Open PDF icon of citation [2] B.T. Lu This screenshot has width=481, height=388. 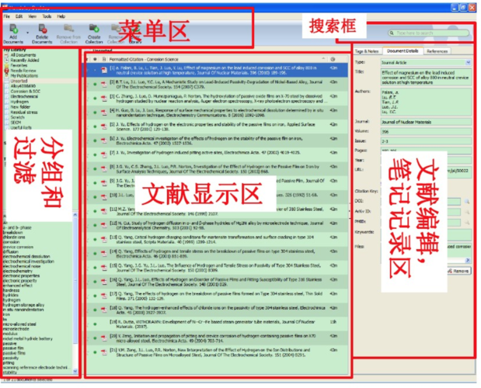point(104,85)
